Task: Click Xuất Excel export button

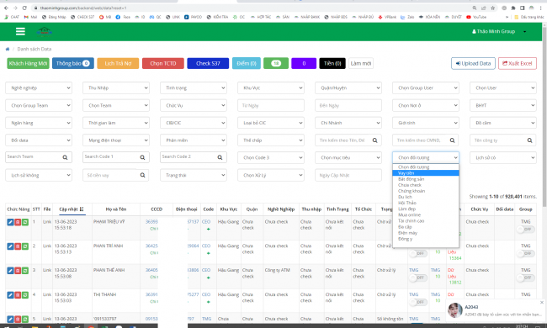Action: click(518, 63)
